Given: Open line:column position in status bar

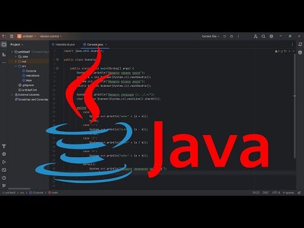Looking at the screenshot, I should (256, 193).
